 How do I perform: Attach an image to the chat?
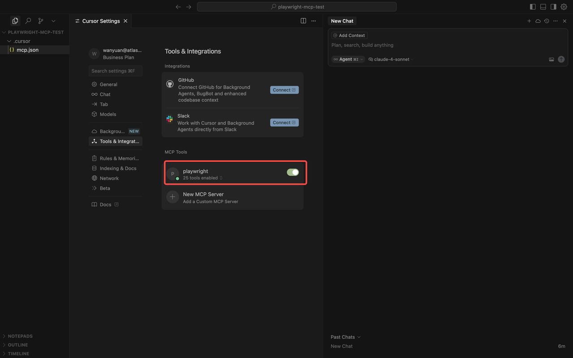point(552,59)
